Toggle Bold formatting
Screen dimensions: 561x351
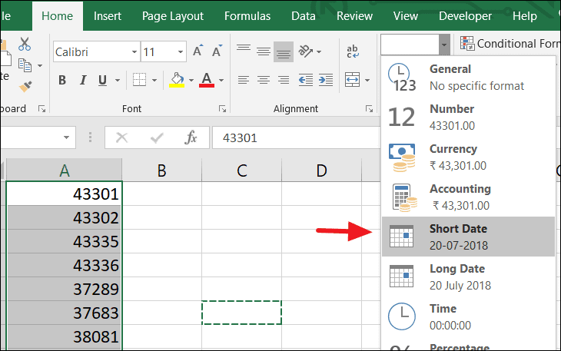[x=62, y=80]
